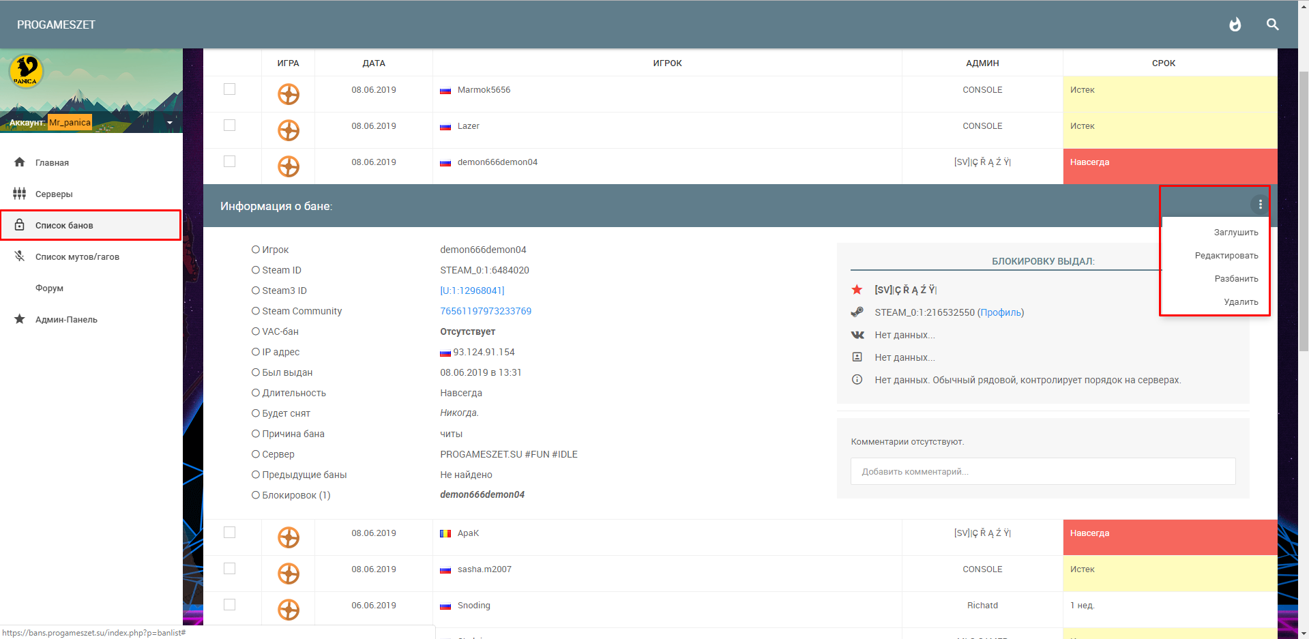The width and height of the screenshot is (1309, 639).
Task: Click the PROGAMESZET site title
Action: [56, 25]
